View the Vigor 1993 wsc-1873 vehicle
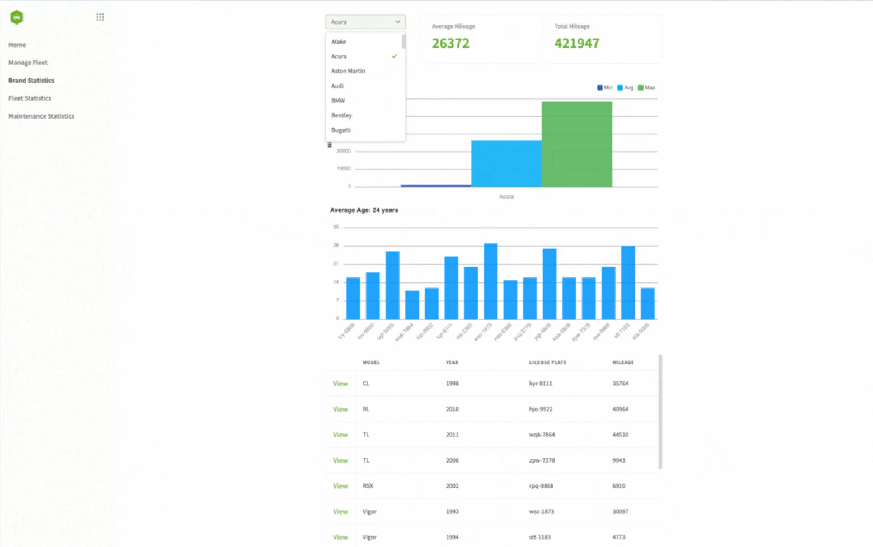 tap(340, 512)
